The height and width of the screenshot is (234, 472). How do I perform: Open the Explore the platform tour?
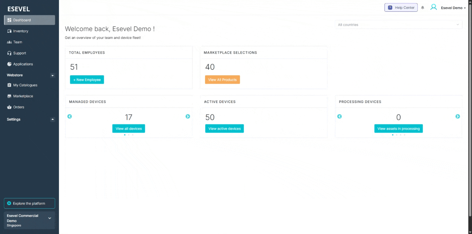point(29,203)
